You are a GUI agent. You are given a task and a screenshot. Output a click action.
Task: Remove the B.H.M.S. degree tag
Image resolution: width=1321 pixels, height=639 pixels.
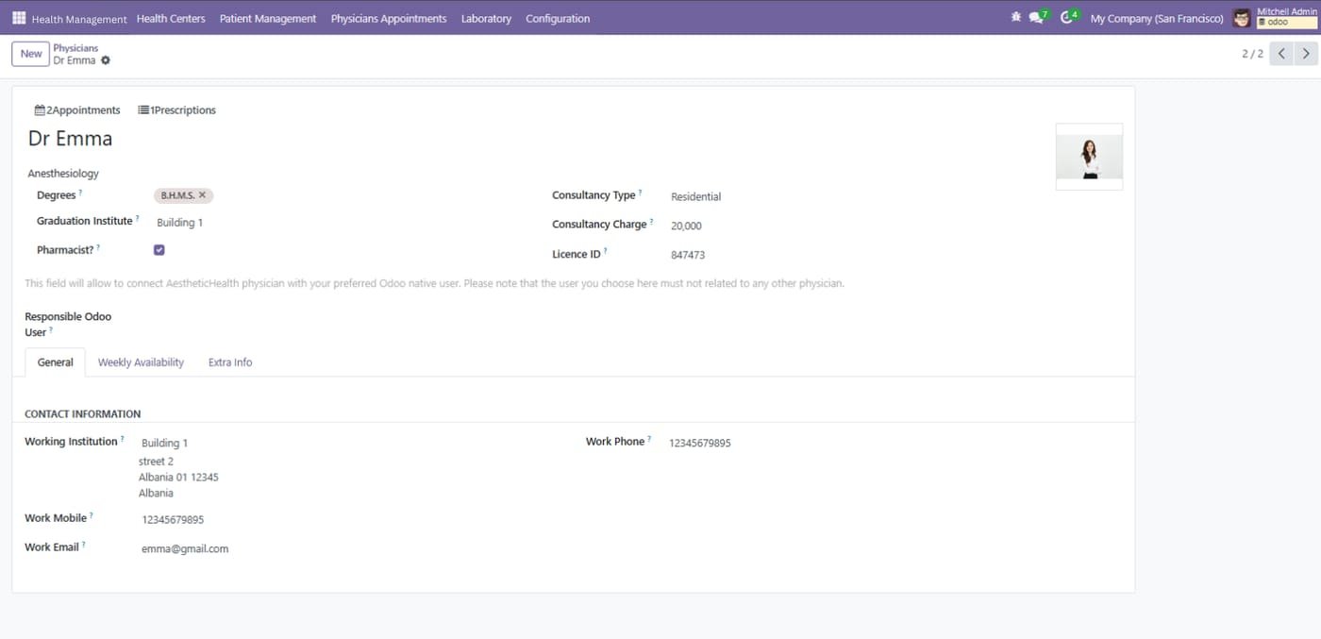pyautogui.click(x=202, y=195)
